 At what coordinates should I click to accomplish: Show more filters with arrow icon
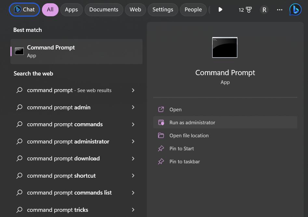[x=220, y=9]
